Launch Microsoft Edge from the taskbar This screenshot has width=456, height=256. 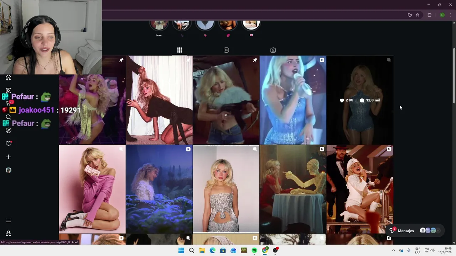point(212,251)
